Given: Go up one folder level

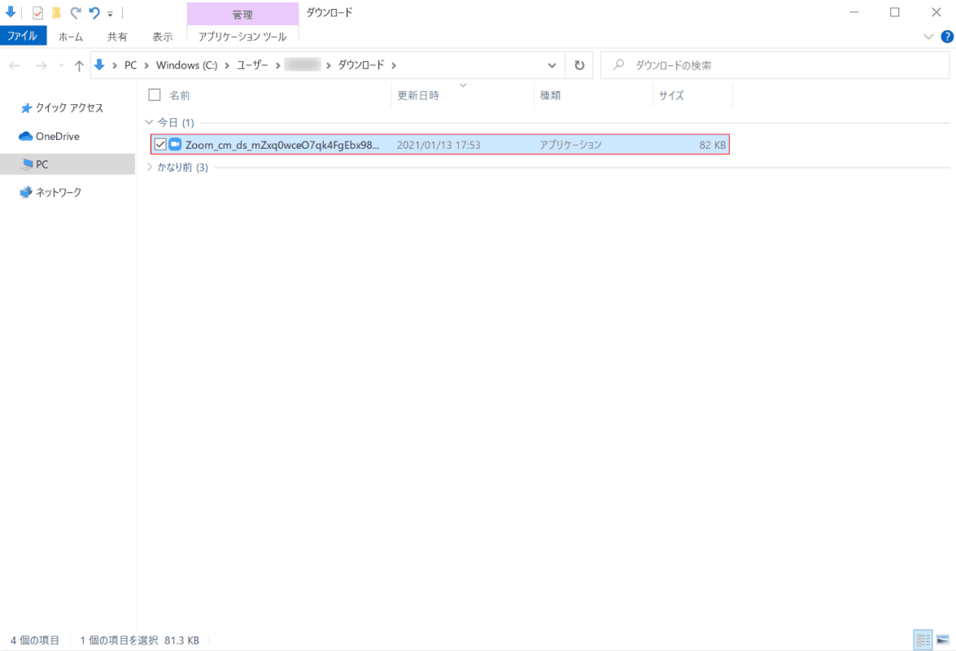Looking at the screenshot, I should (79, 65).
